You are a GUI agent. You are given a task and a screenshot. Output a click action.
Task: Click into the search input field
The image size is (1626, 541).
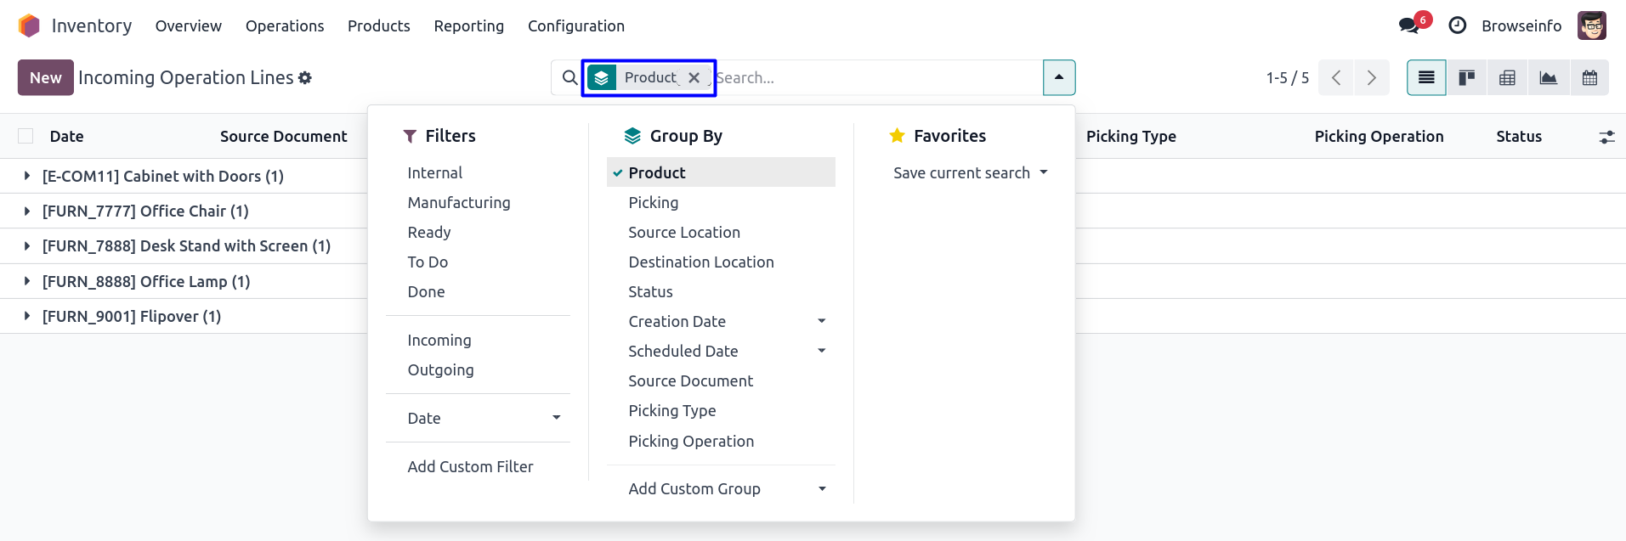875,78
